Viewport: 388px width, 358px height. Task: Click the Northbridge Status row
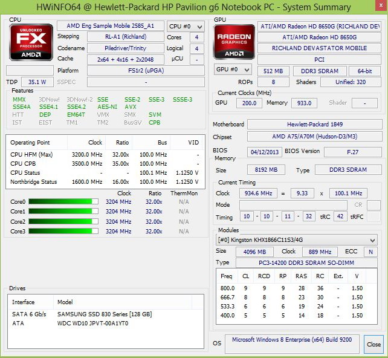tap(105, 182)
